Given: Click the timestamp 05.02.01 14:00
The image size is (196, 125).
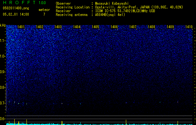Looking at the screenshot, I should [16, 14].
